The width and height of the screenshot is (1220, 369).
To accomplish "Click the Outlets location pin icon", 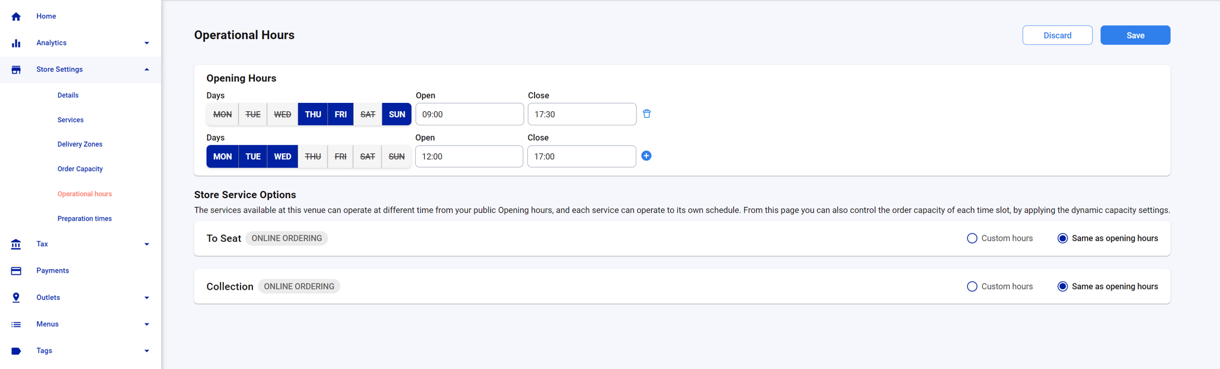I will pyautogui.click(x=16, y=297).
